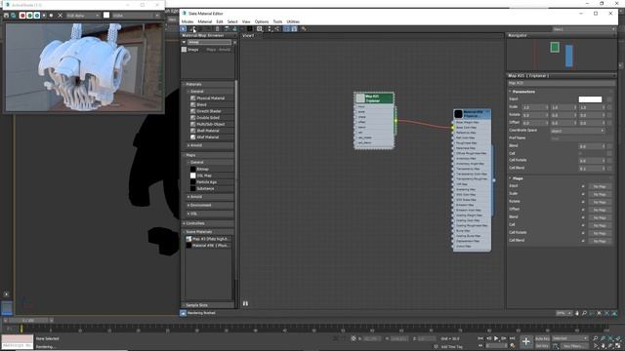Viewport: 625px width, 351px height.
Task: Toggle red channel in ActiveShade
Action: 22,16
